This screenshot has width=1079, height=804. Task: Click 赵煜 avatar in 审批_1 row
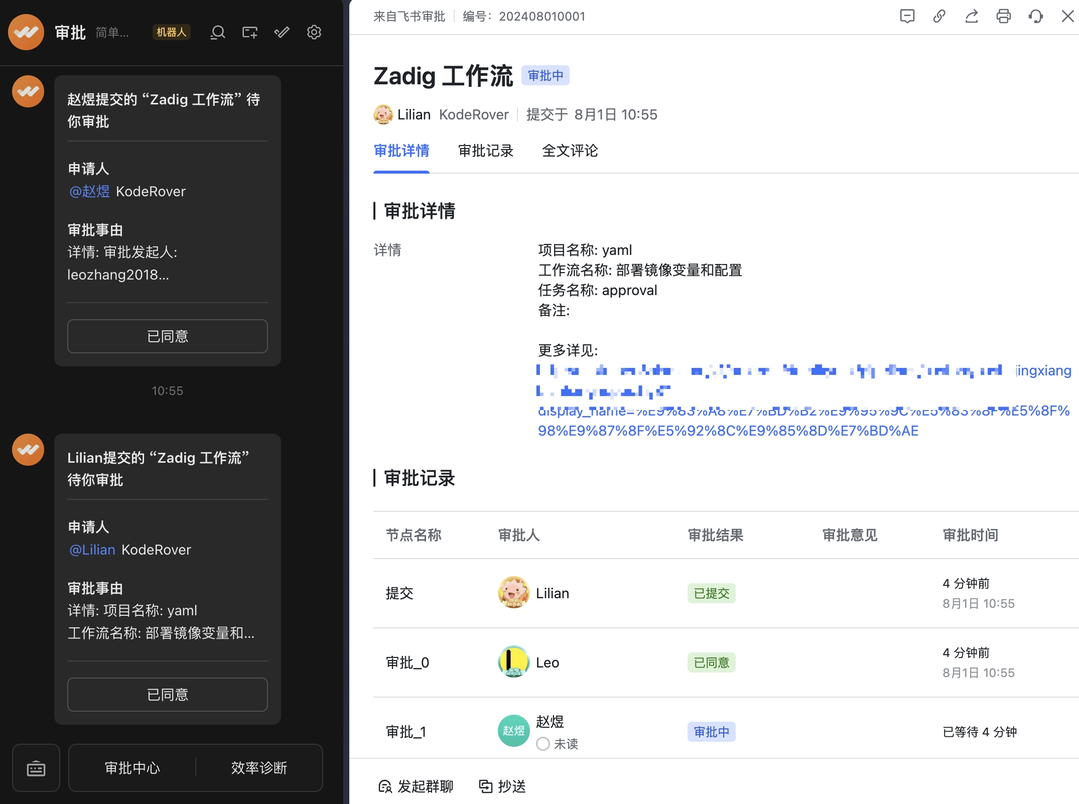coord(513,731)
